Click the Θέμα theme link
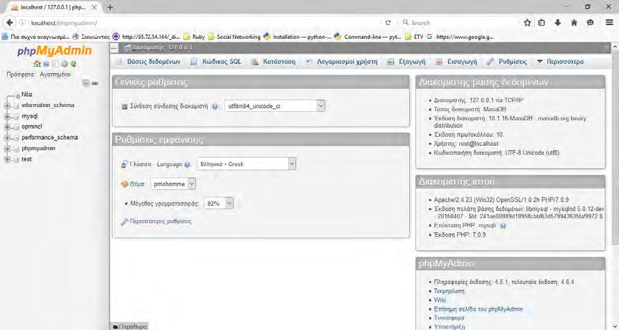619x330 pixels. [x=138, y=184]
